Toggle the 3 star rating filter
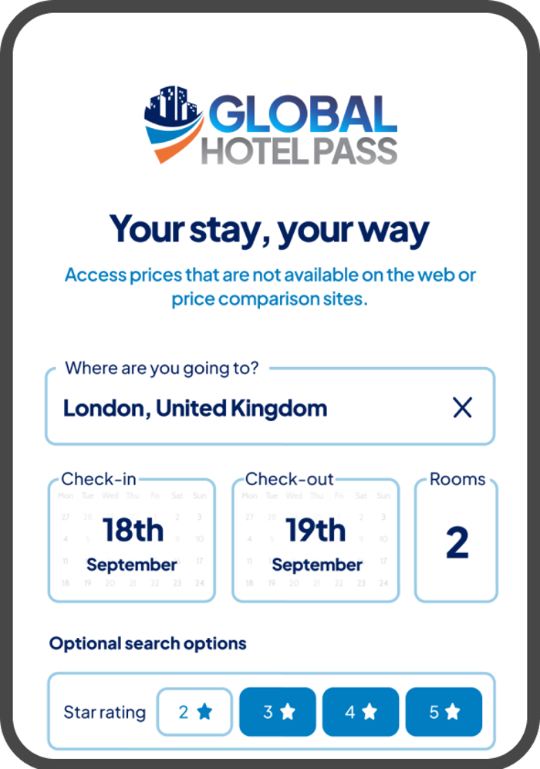This screenshot has height=769, width=540. (x=278, y=712)
